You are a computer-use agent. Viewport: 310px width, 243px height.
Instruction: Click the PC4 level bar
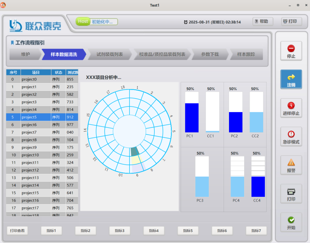tap(238, 177)
